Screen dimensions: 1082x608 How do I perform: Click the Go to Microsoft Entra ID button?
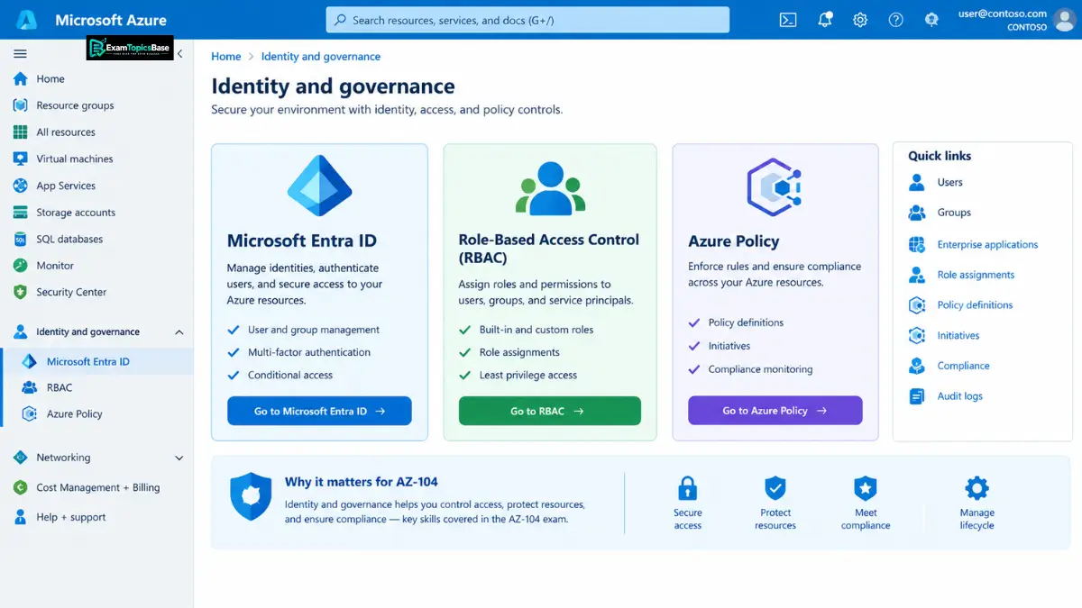[319, 411]
